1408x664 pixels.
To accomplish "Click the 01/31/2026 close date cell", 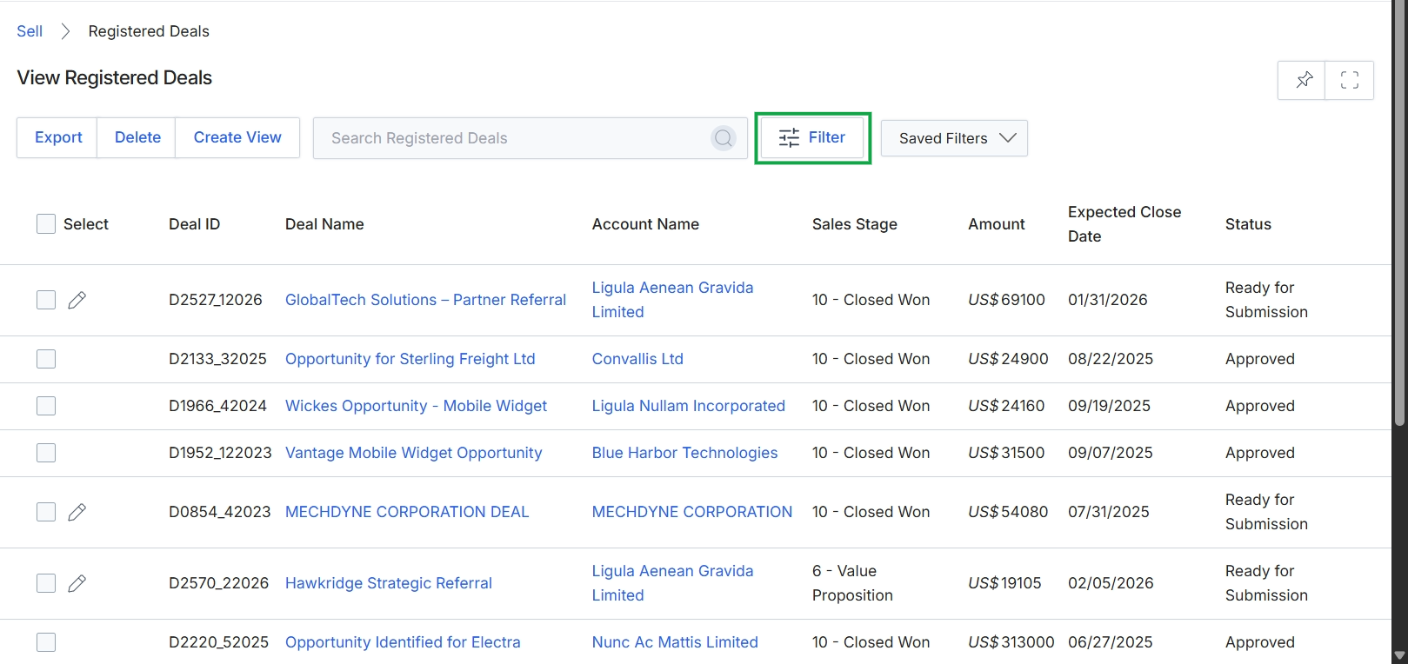I will click(x=1107, y=300).
